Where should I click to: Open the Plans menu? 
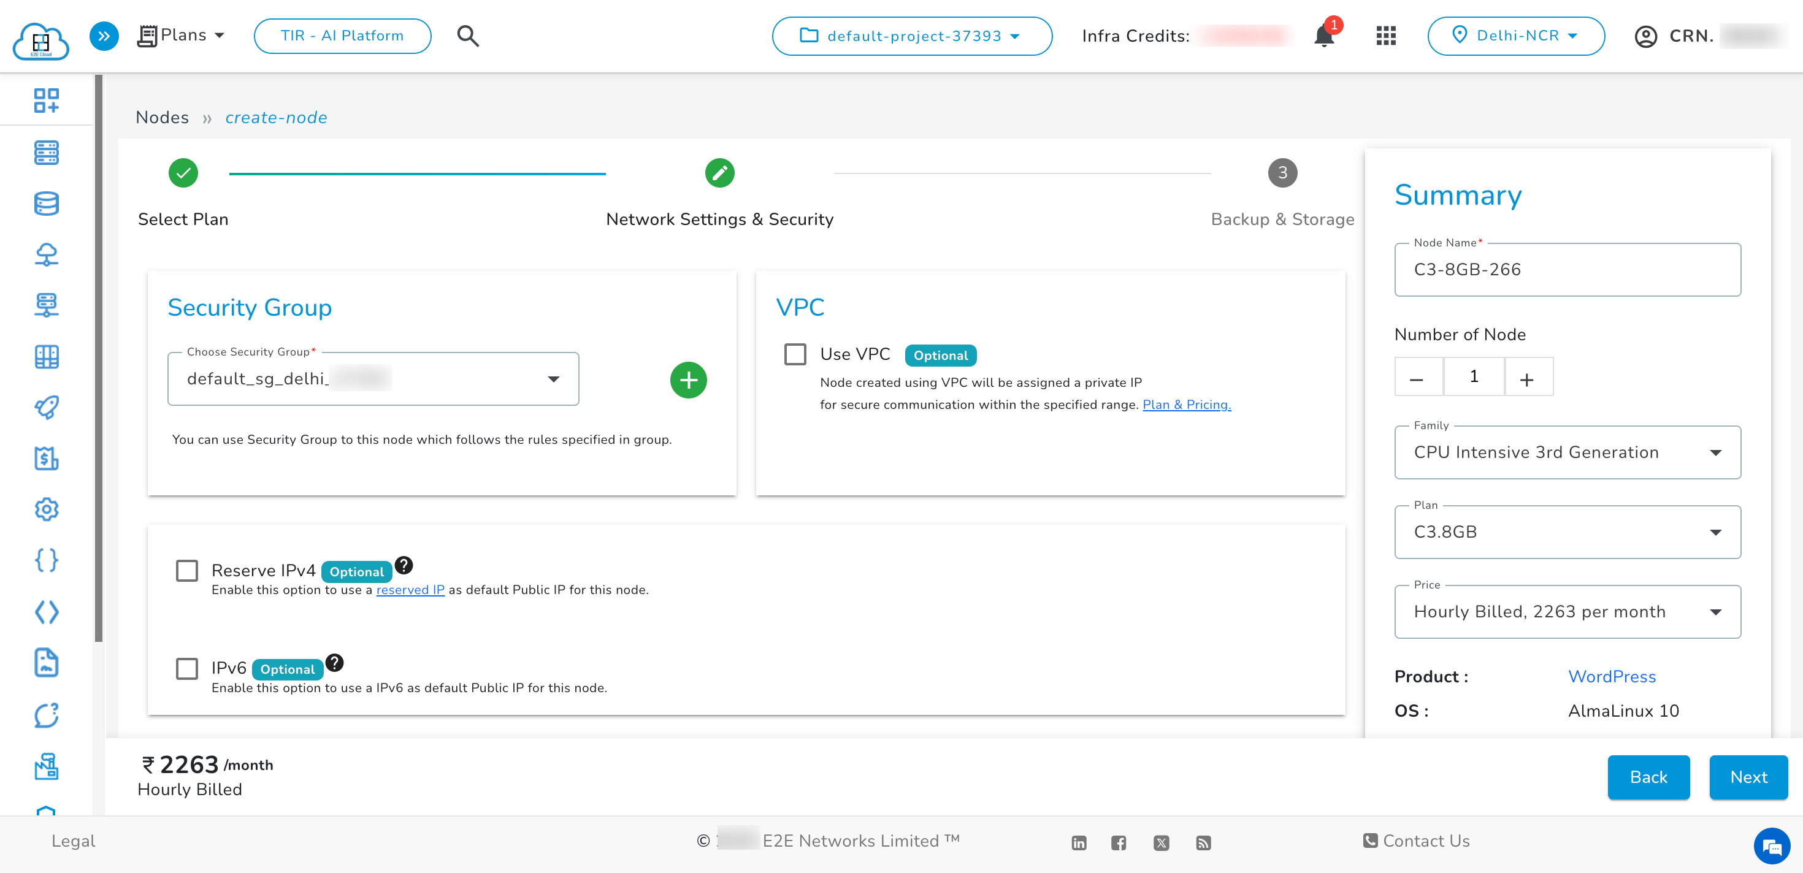[182, 36]
